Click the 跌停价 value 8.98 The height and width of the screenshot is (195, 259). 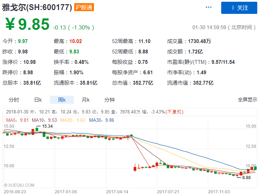(x=28, y=73)
